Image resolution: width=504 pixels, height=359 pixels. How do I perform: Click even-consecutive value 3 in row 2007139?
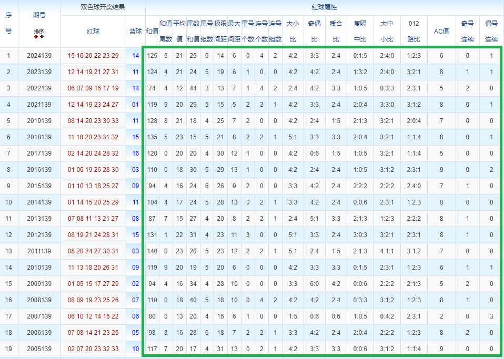(x=491, y=316)
